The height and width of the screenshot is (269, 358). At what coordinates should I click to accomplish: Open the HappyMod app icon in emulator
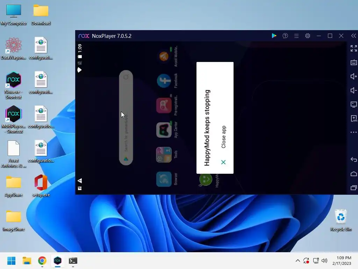point(206,180)
